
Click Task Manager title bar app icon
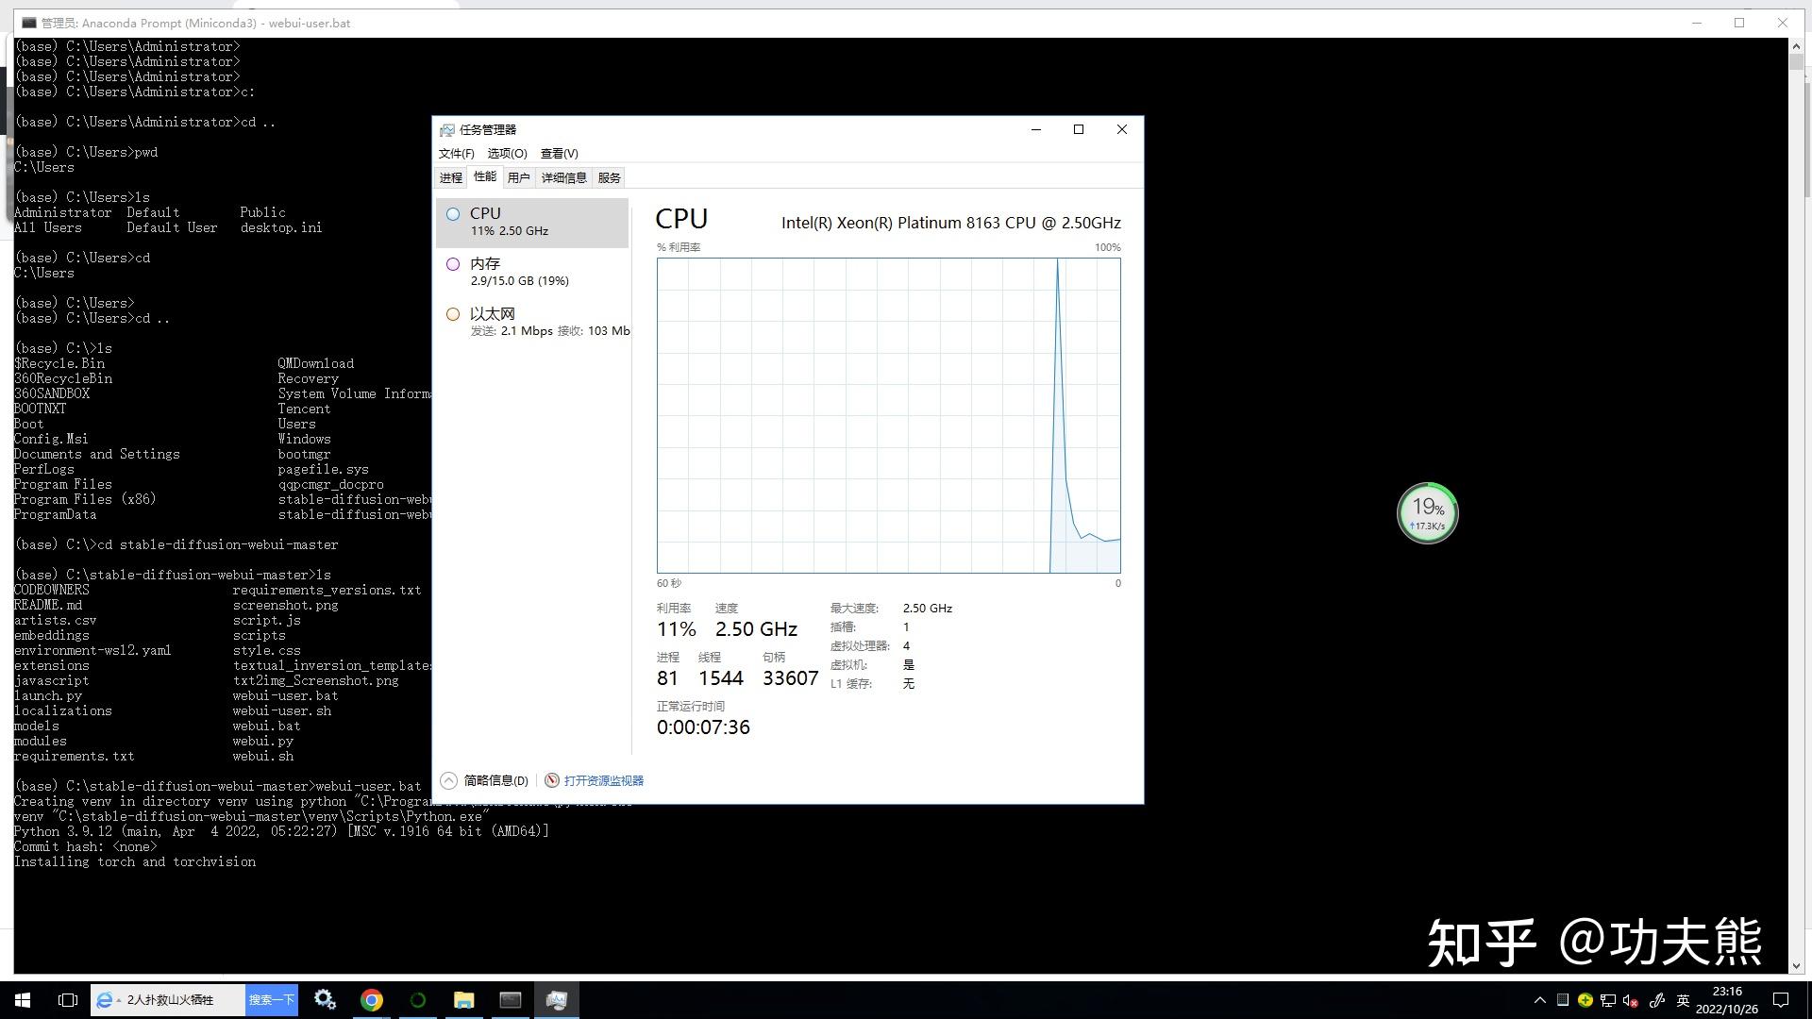point(447,130)
